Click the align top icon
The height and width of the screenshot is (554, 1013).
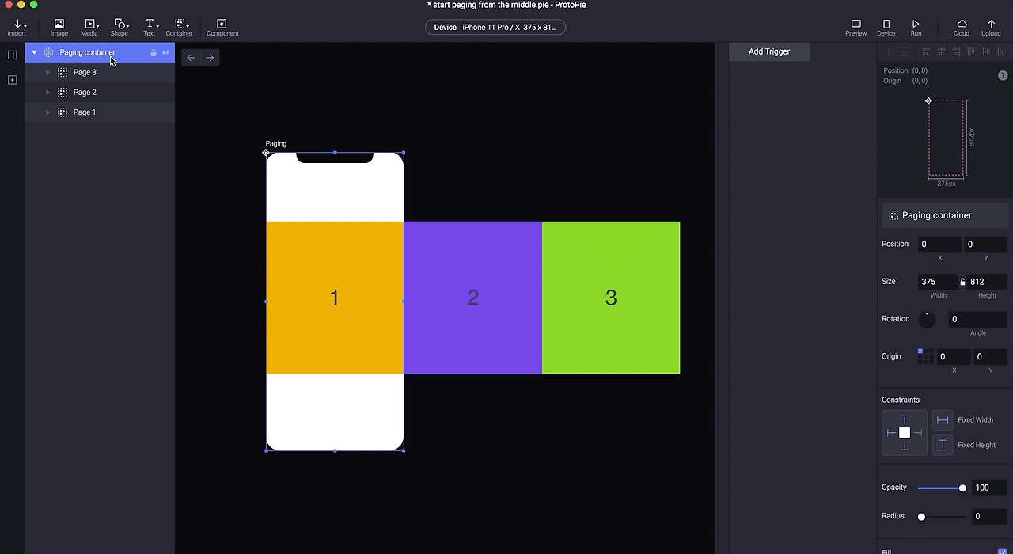[971, 51]
